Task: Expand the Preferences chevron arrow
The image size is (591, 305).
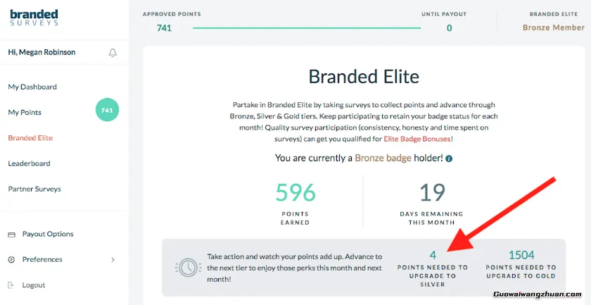Action: pyautogui.click(x=113, y=260)
